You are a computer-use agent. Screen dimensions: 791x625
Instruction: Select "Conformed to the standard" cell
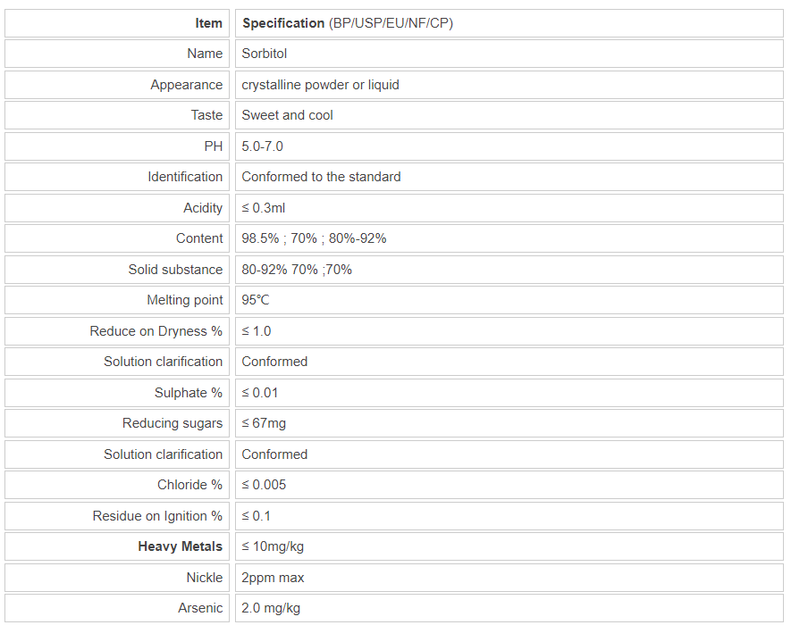point(321,177)
